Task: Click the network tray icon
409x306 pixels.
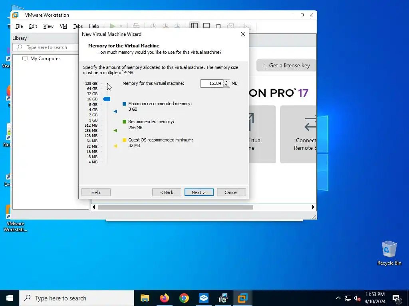Action: click(348, 298)
